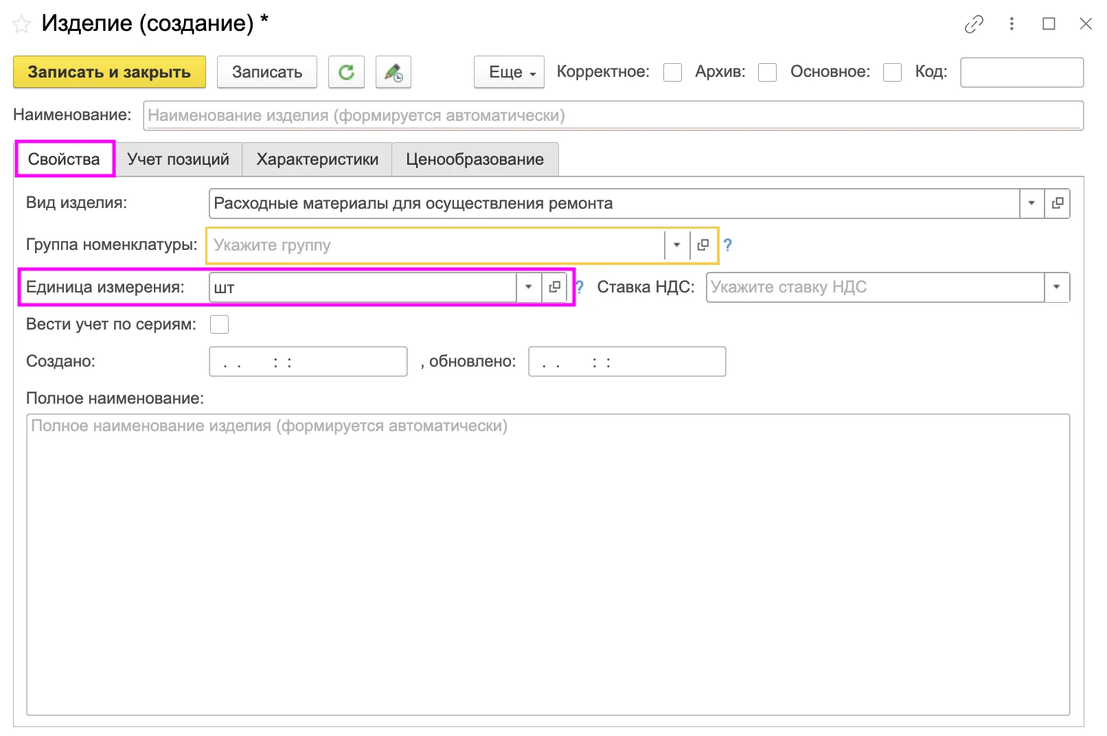Click the Единица измерения field showing шт

pos(363,287)
